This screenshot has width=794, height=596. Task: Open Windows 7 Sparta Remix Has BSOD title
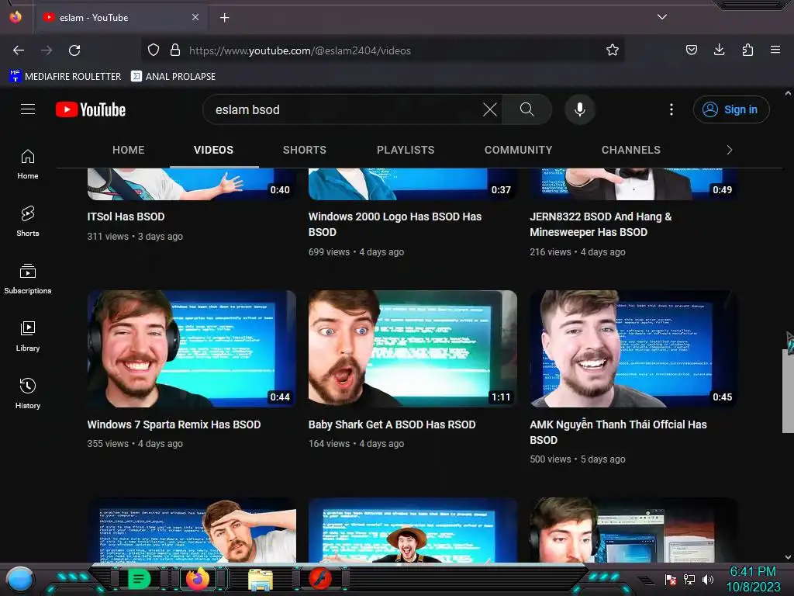tap(174, 424)
